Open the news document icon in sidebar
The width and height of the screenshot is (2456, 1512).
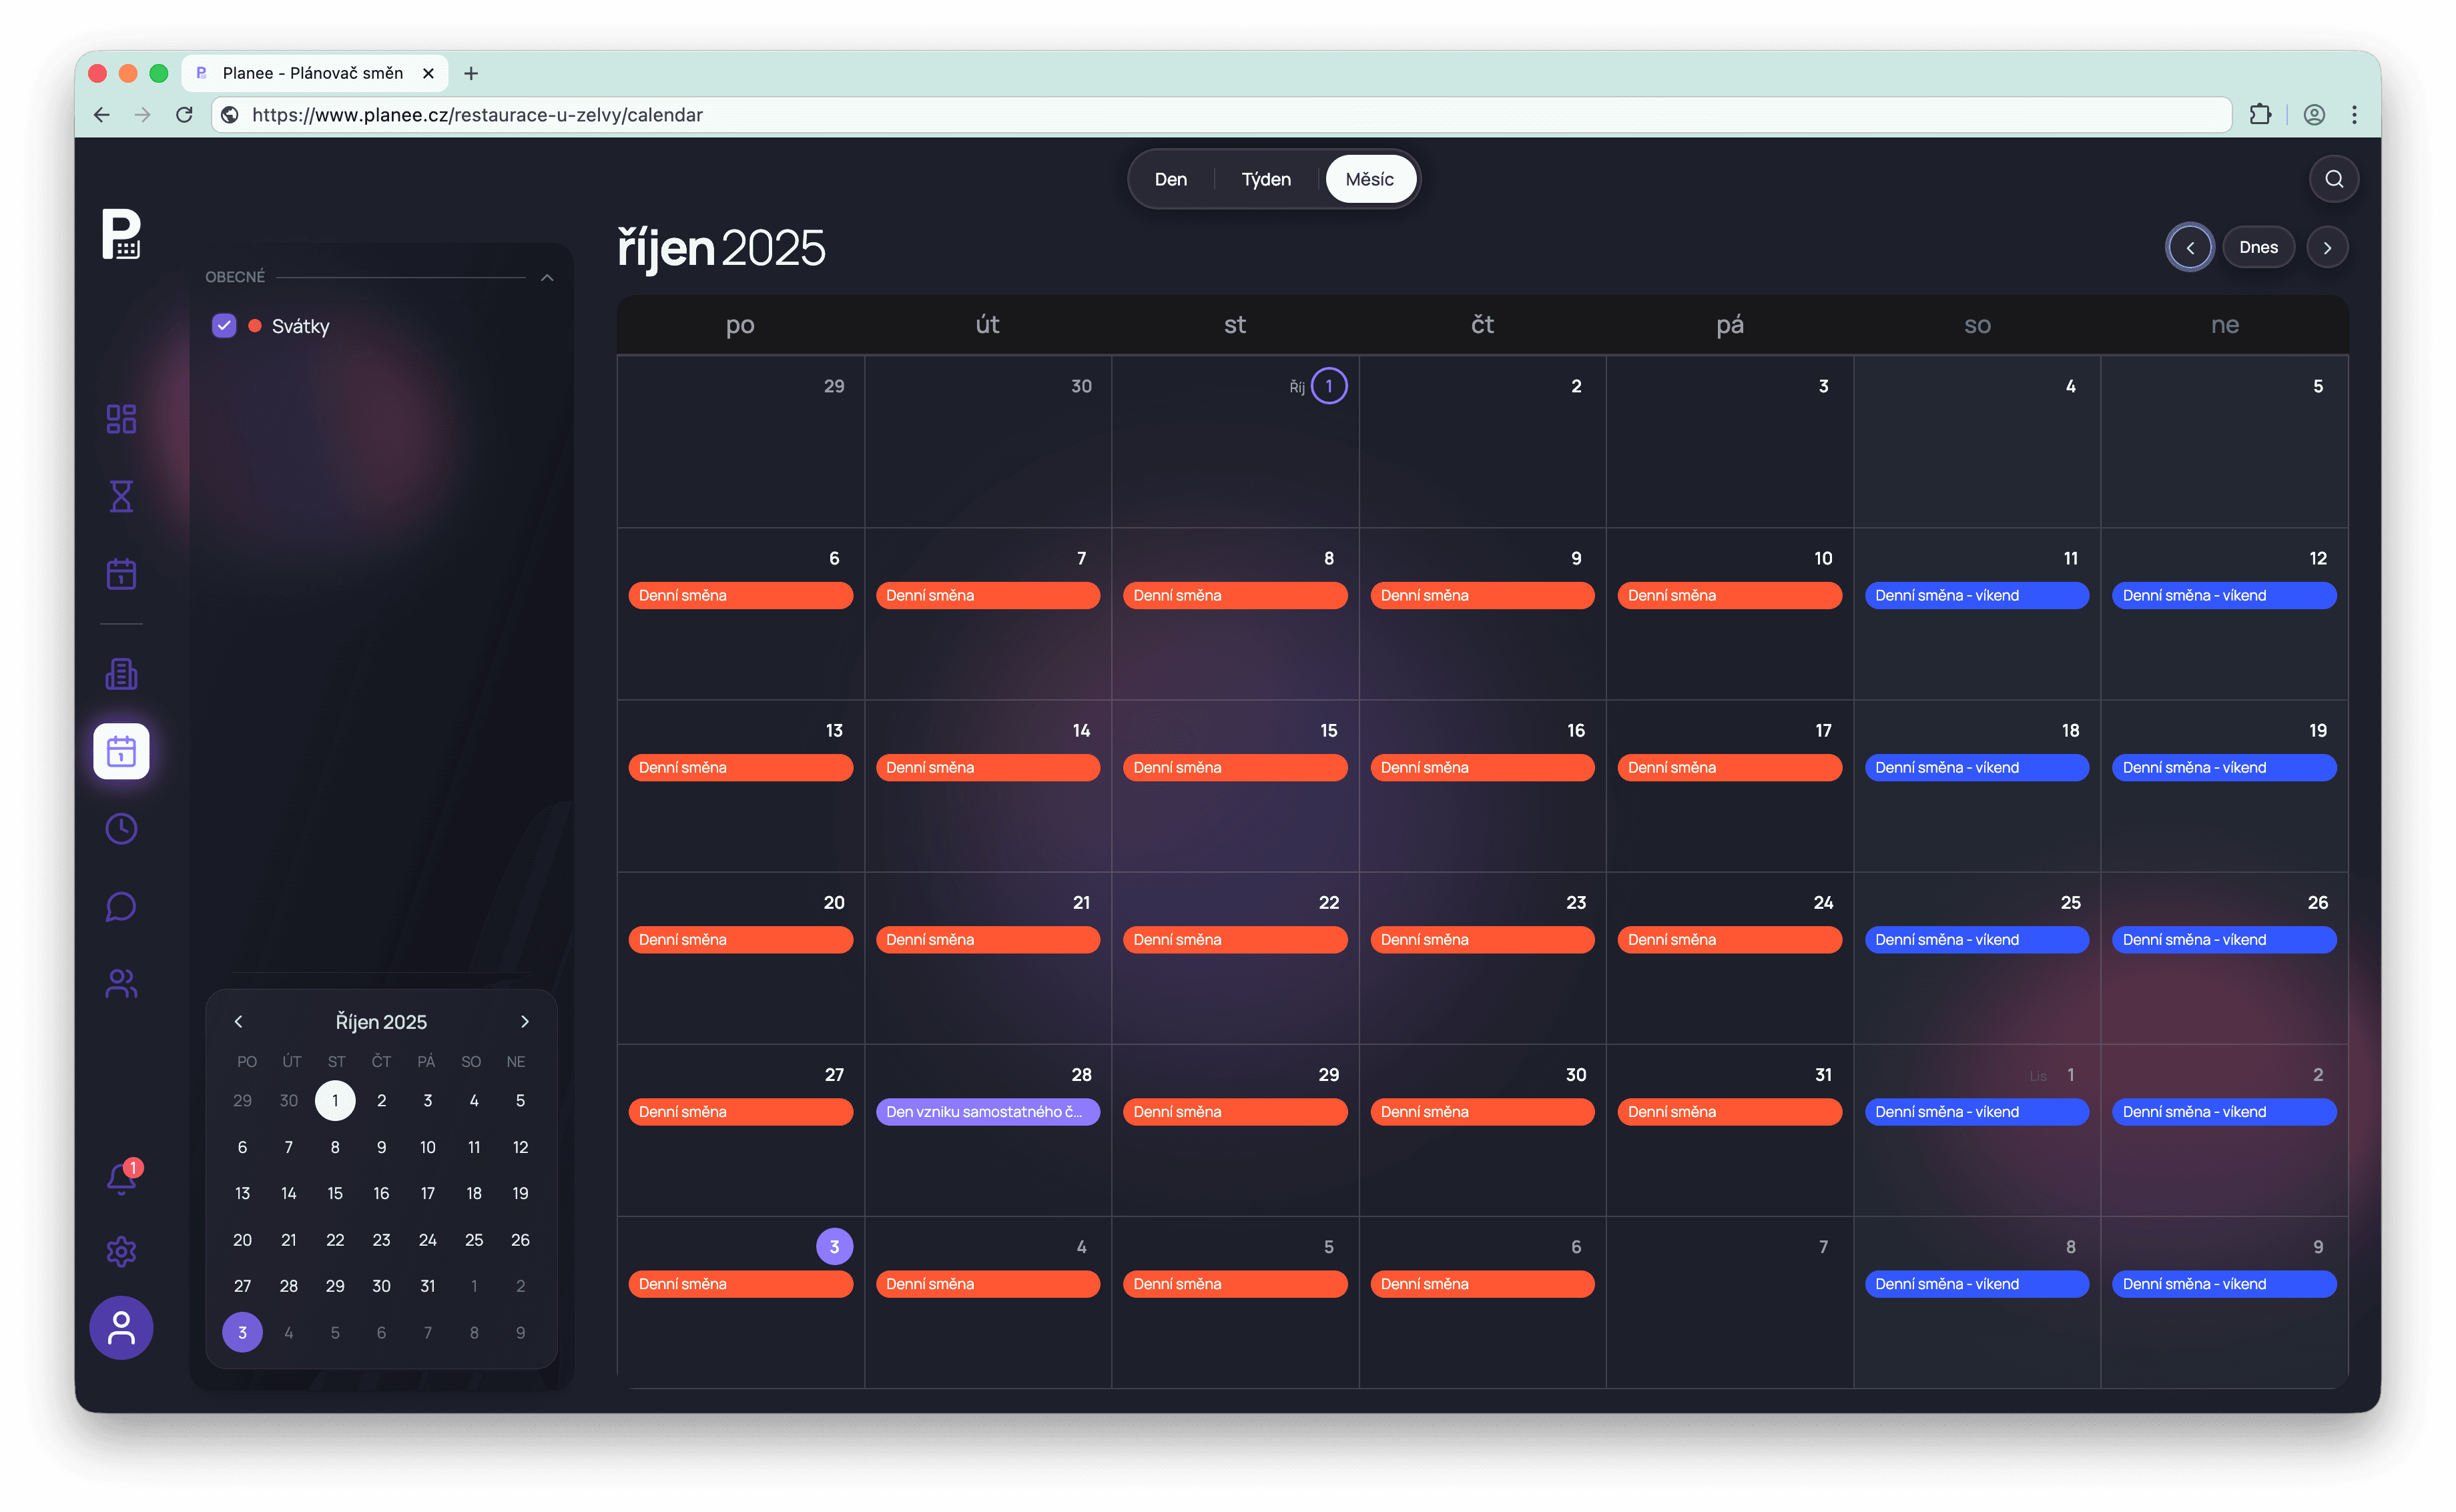tap(121, 674)
